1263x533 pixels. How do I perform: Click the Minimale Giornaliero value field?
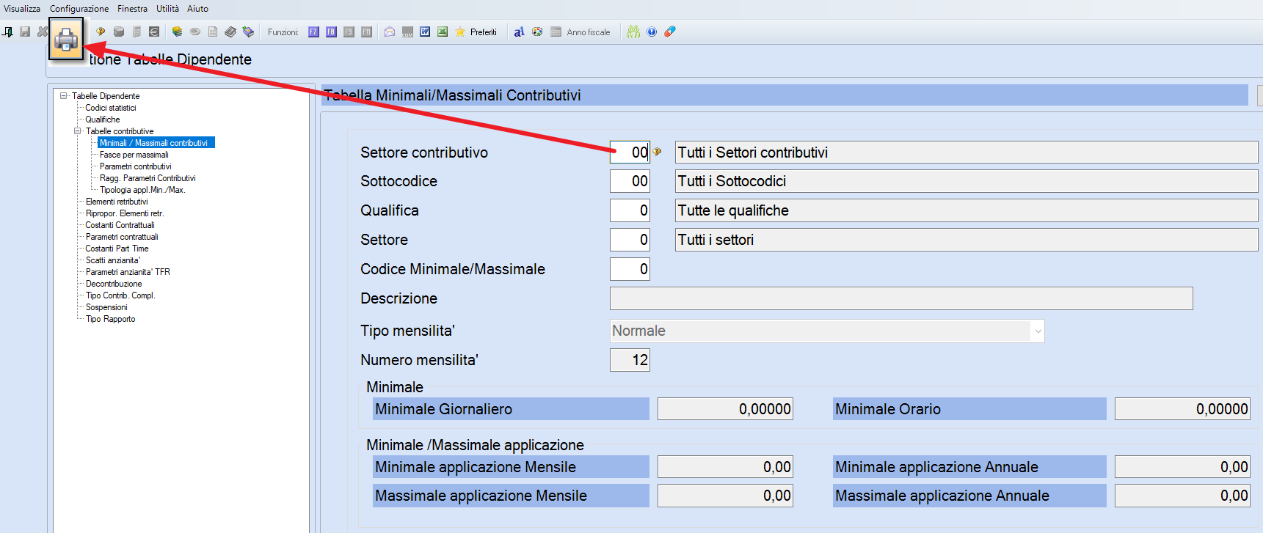pos(725,409)
